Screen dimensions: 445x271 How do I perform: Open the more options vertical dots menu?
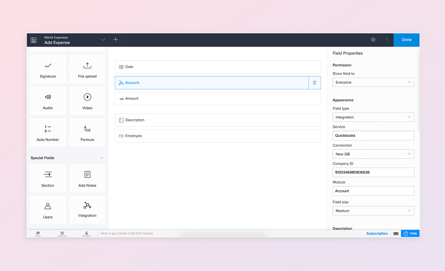point(387,40)
